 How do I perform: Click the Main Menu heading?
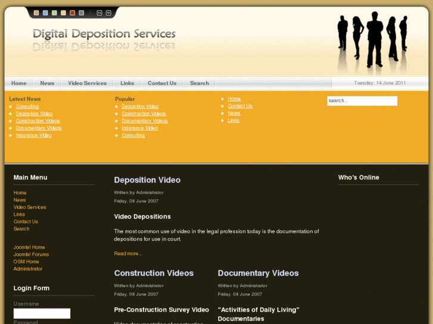(30, 177)
